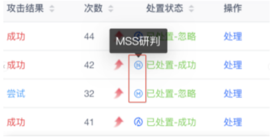Viewport: 273px width, 137px height.
Task: Click the MSS研判 icon in the 42-count row
Action: pos(139,65)
